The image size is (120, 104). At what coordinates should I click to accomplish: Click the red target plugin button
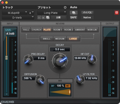pos(117,13)
